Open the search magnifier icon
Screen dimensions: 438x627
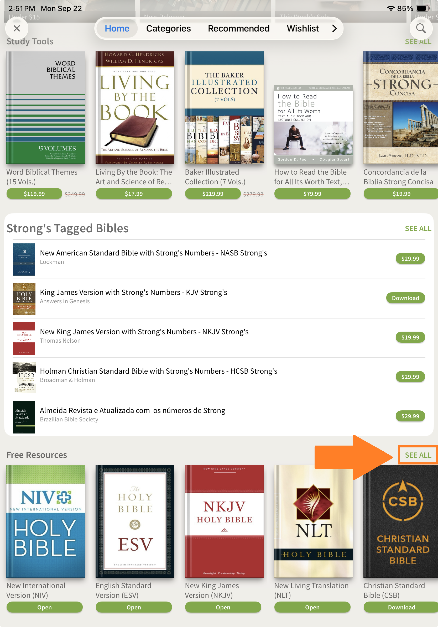421,28
